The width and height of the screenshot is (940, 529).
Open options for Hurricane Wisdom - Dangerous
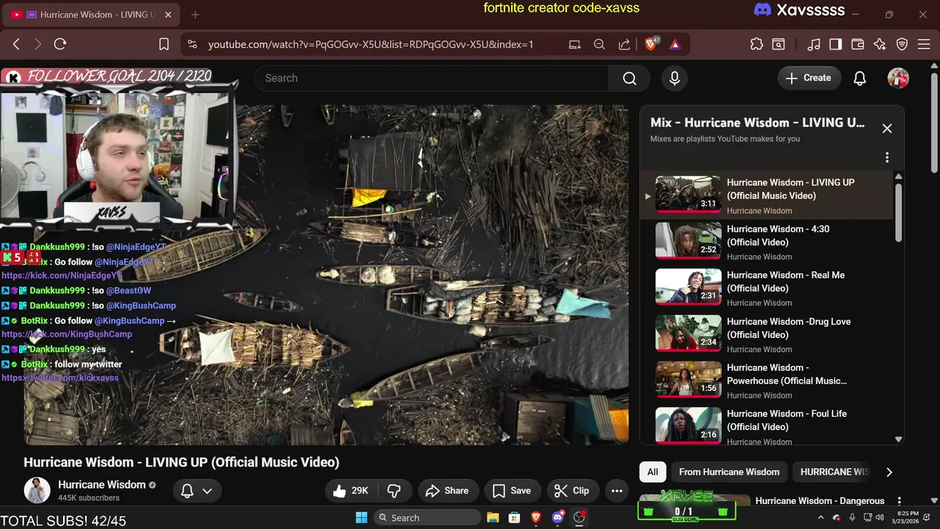tap(899, 501)
